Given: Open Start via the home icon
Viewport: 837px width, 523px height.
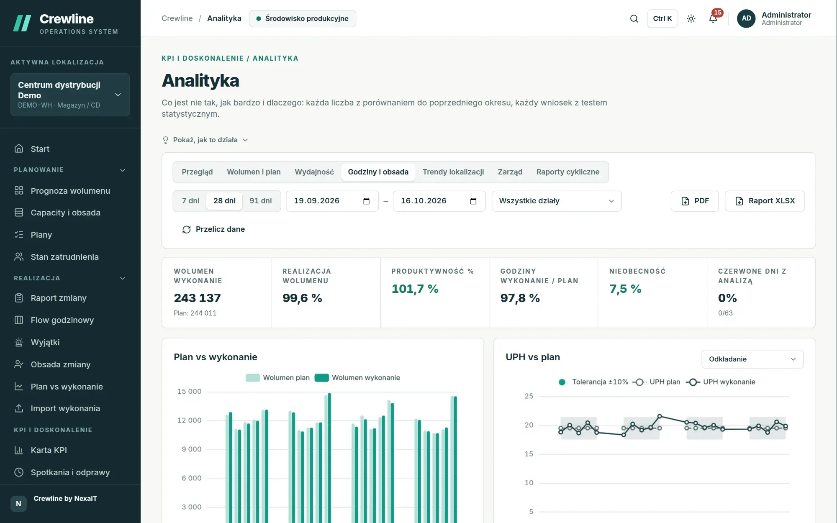Looking at the screenshot, I should tap(19, 149).
